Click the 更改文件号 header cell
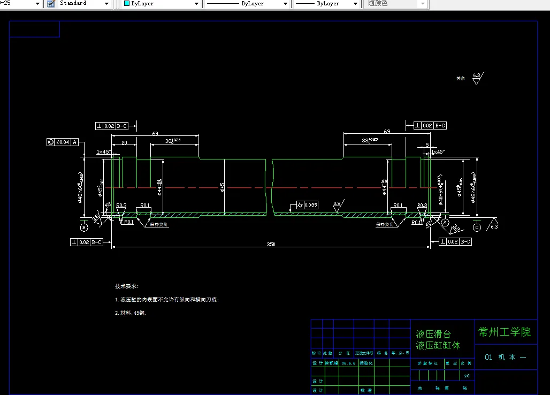The image size is (550, 395). pyautogui.click(x=364, y=353)
